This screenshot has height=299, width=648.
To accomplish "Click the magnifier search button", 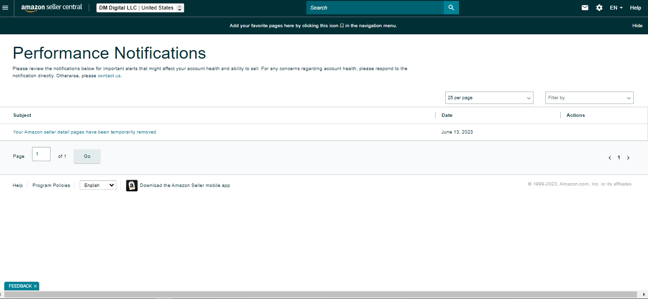I will click(451, 8).
